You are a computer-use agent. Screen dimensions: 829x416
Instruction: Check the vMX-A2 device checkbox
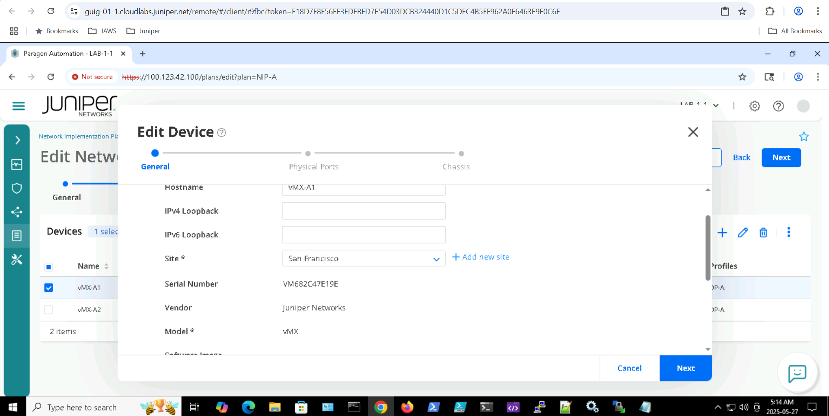(x=49, y=310)
